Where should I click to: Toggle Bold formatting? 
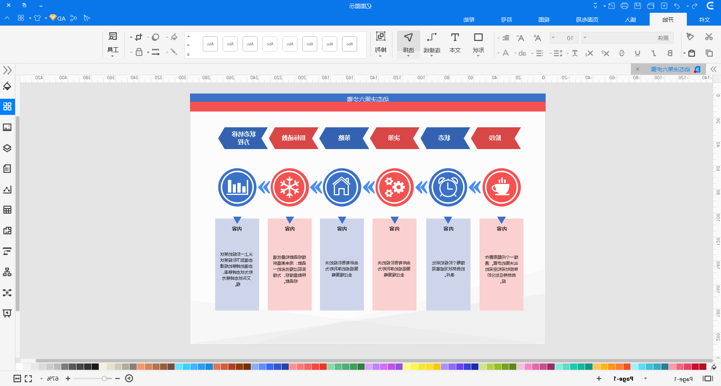[670, 53]
